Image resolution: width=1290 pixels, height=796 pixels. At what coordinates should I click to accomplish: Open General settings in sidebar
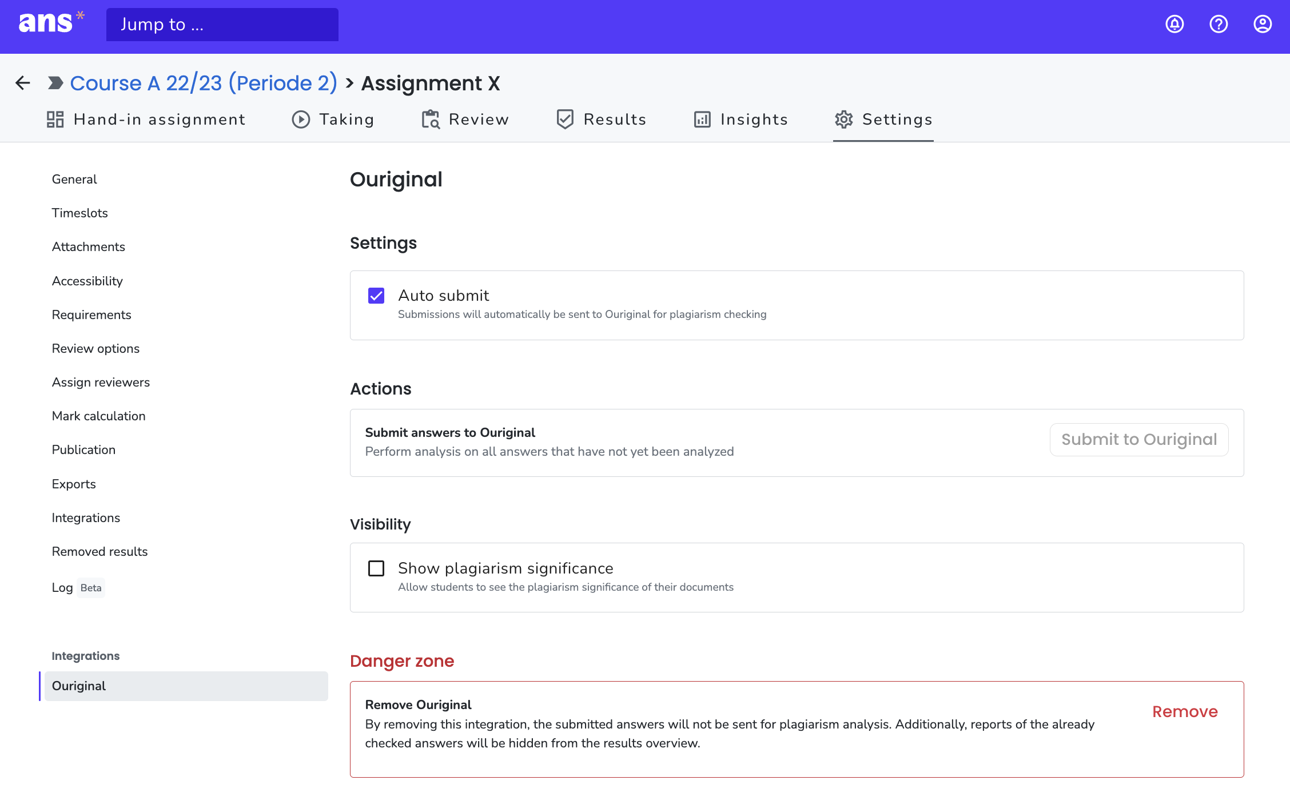(x=74, y=179)
